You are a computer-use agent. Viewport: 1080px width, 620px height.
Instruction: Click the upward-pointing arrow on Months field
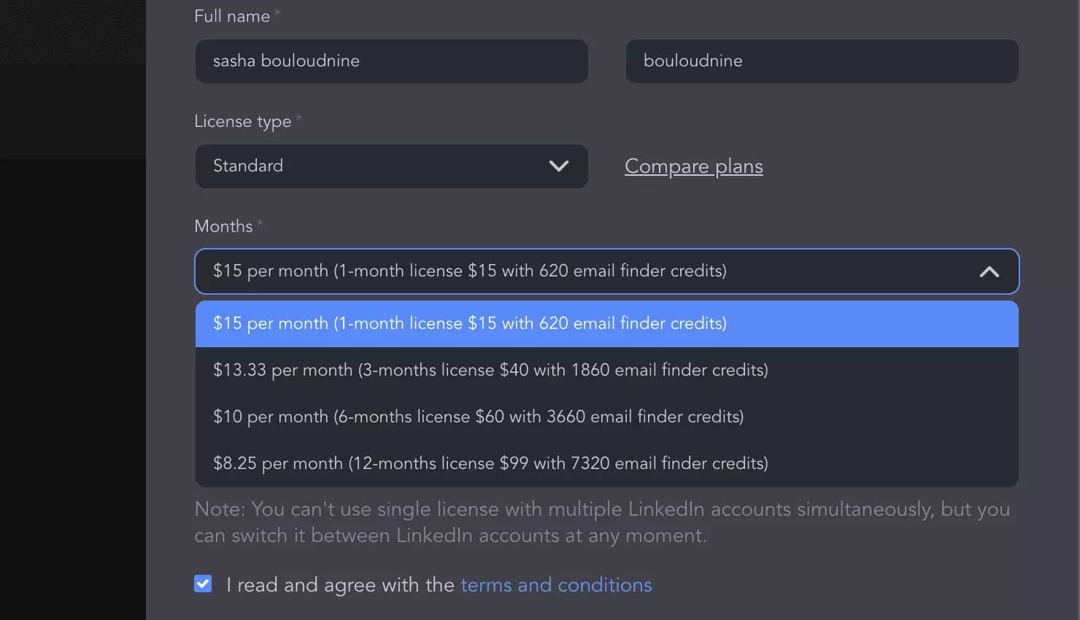point(989,271)
